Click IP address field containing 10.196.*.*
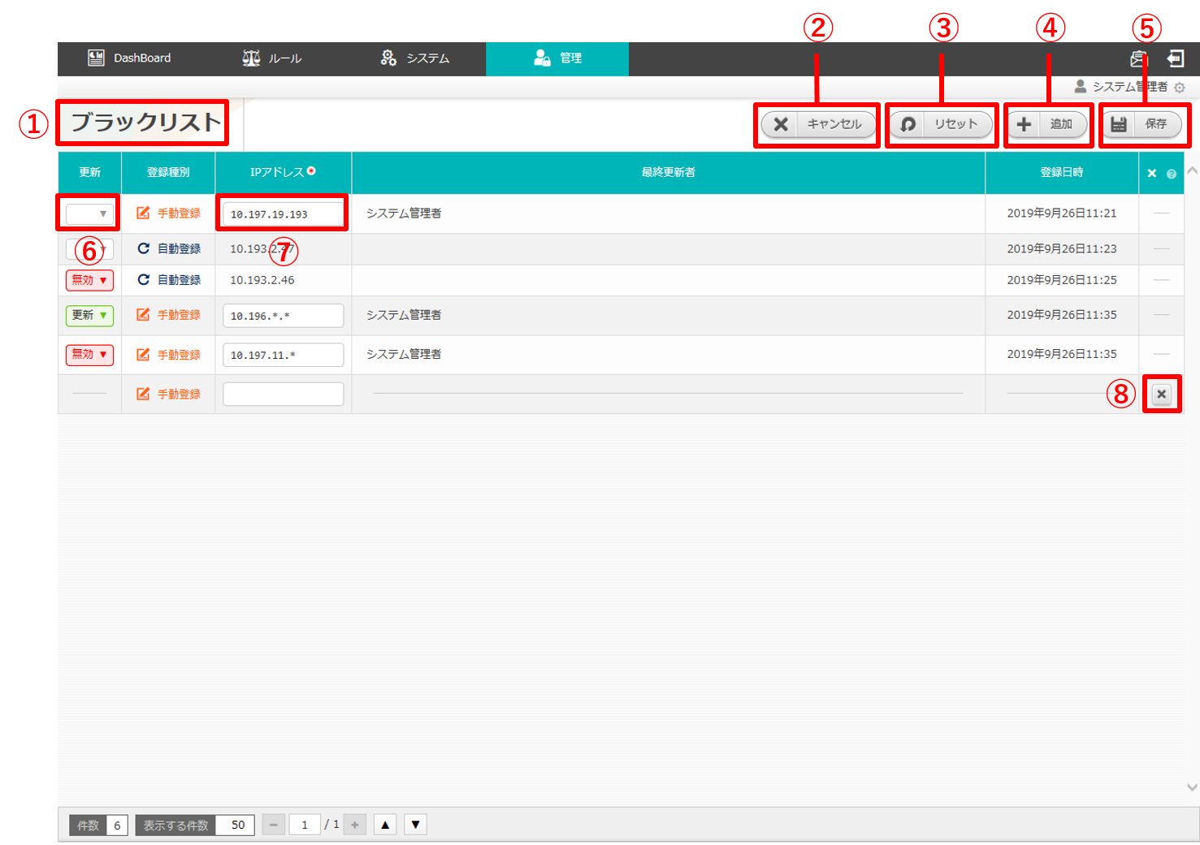Viewport: 1200px width, 845px height. (x=283, y=316)
